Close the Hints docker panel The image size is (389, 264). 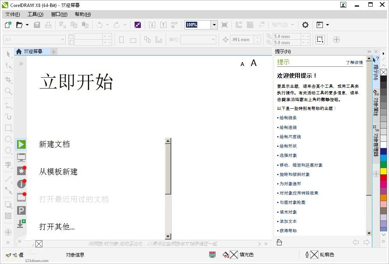(x=376, y=52)
